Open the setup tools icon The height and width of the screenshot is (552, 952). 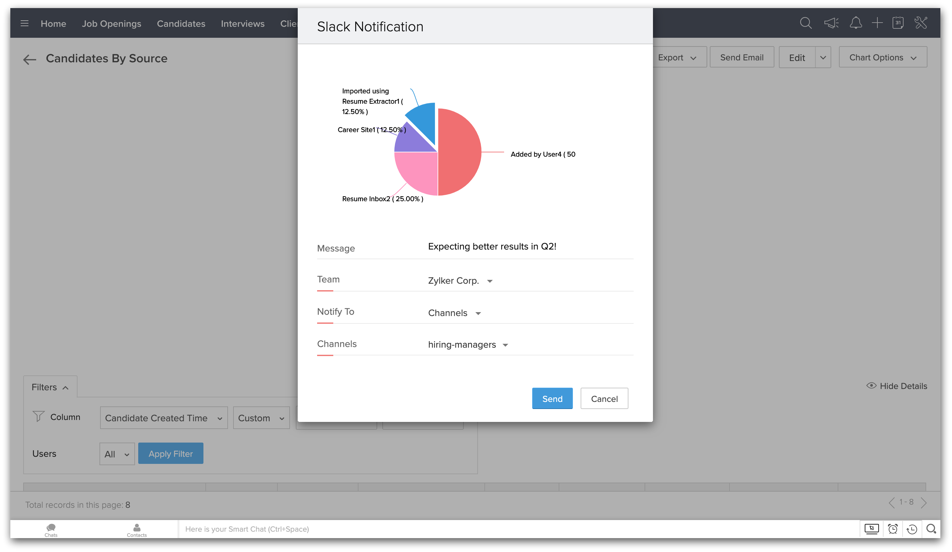click(921, 23)
